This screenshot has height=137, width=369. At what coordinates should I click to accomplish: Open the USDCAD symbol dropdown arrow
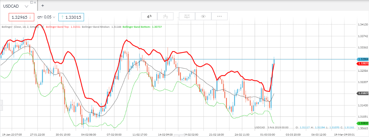(x=26, y=6)
